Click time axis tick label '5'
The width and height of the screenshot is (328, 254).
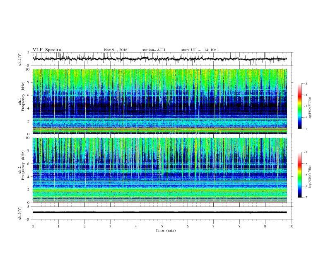(162, 226)
